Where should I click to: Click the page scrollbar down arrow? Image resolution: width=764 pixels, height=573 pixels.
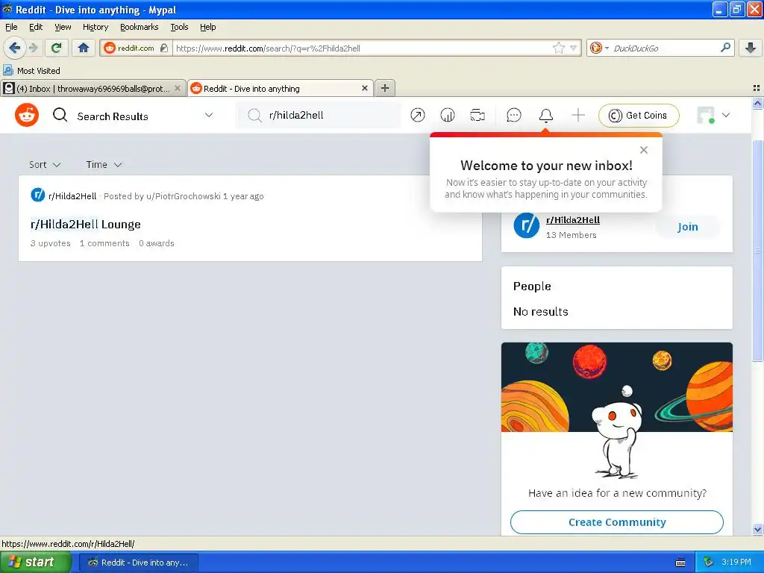[757, 529]
